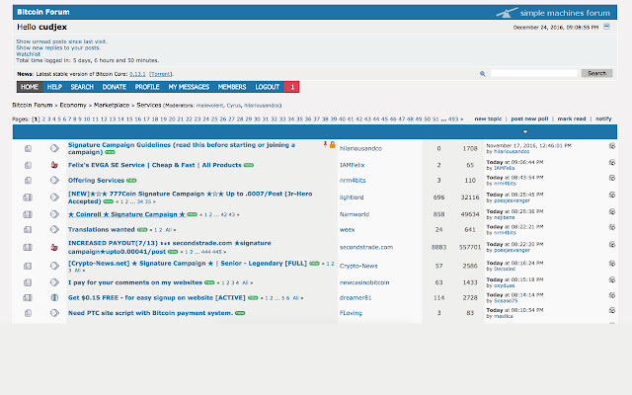632x395 pixels.
Task: Click thumbs-up icon on Felix's EVGA row
Action: pyautogui.click(x=54, y=165)
